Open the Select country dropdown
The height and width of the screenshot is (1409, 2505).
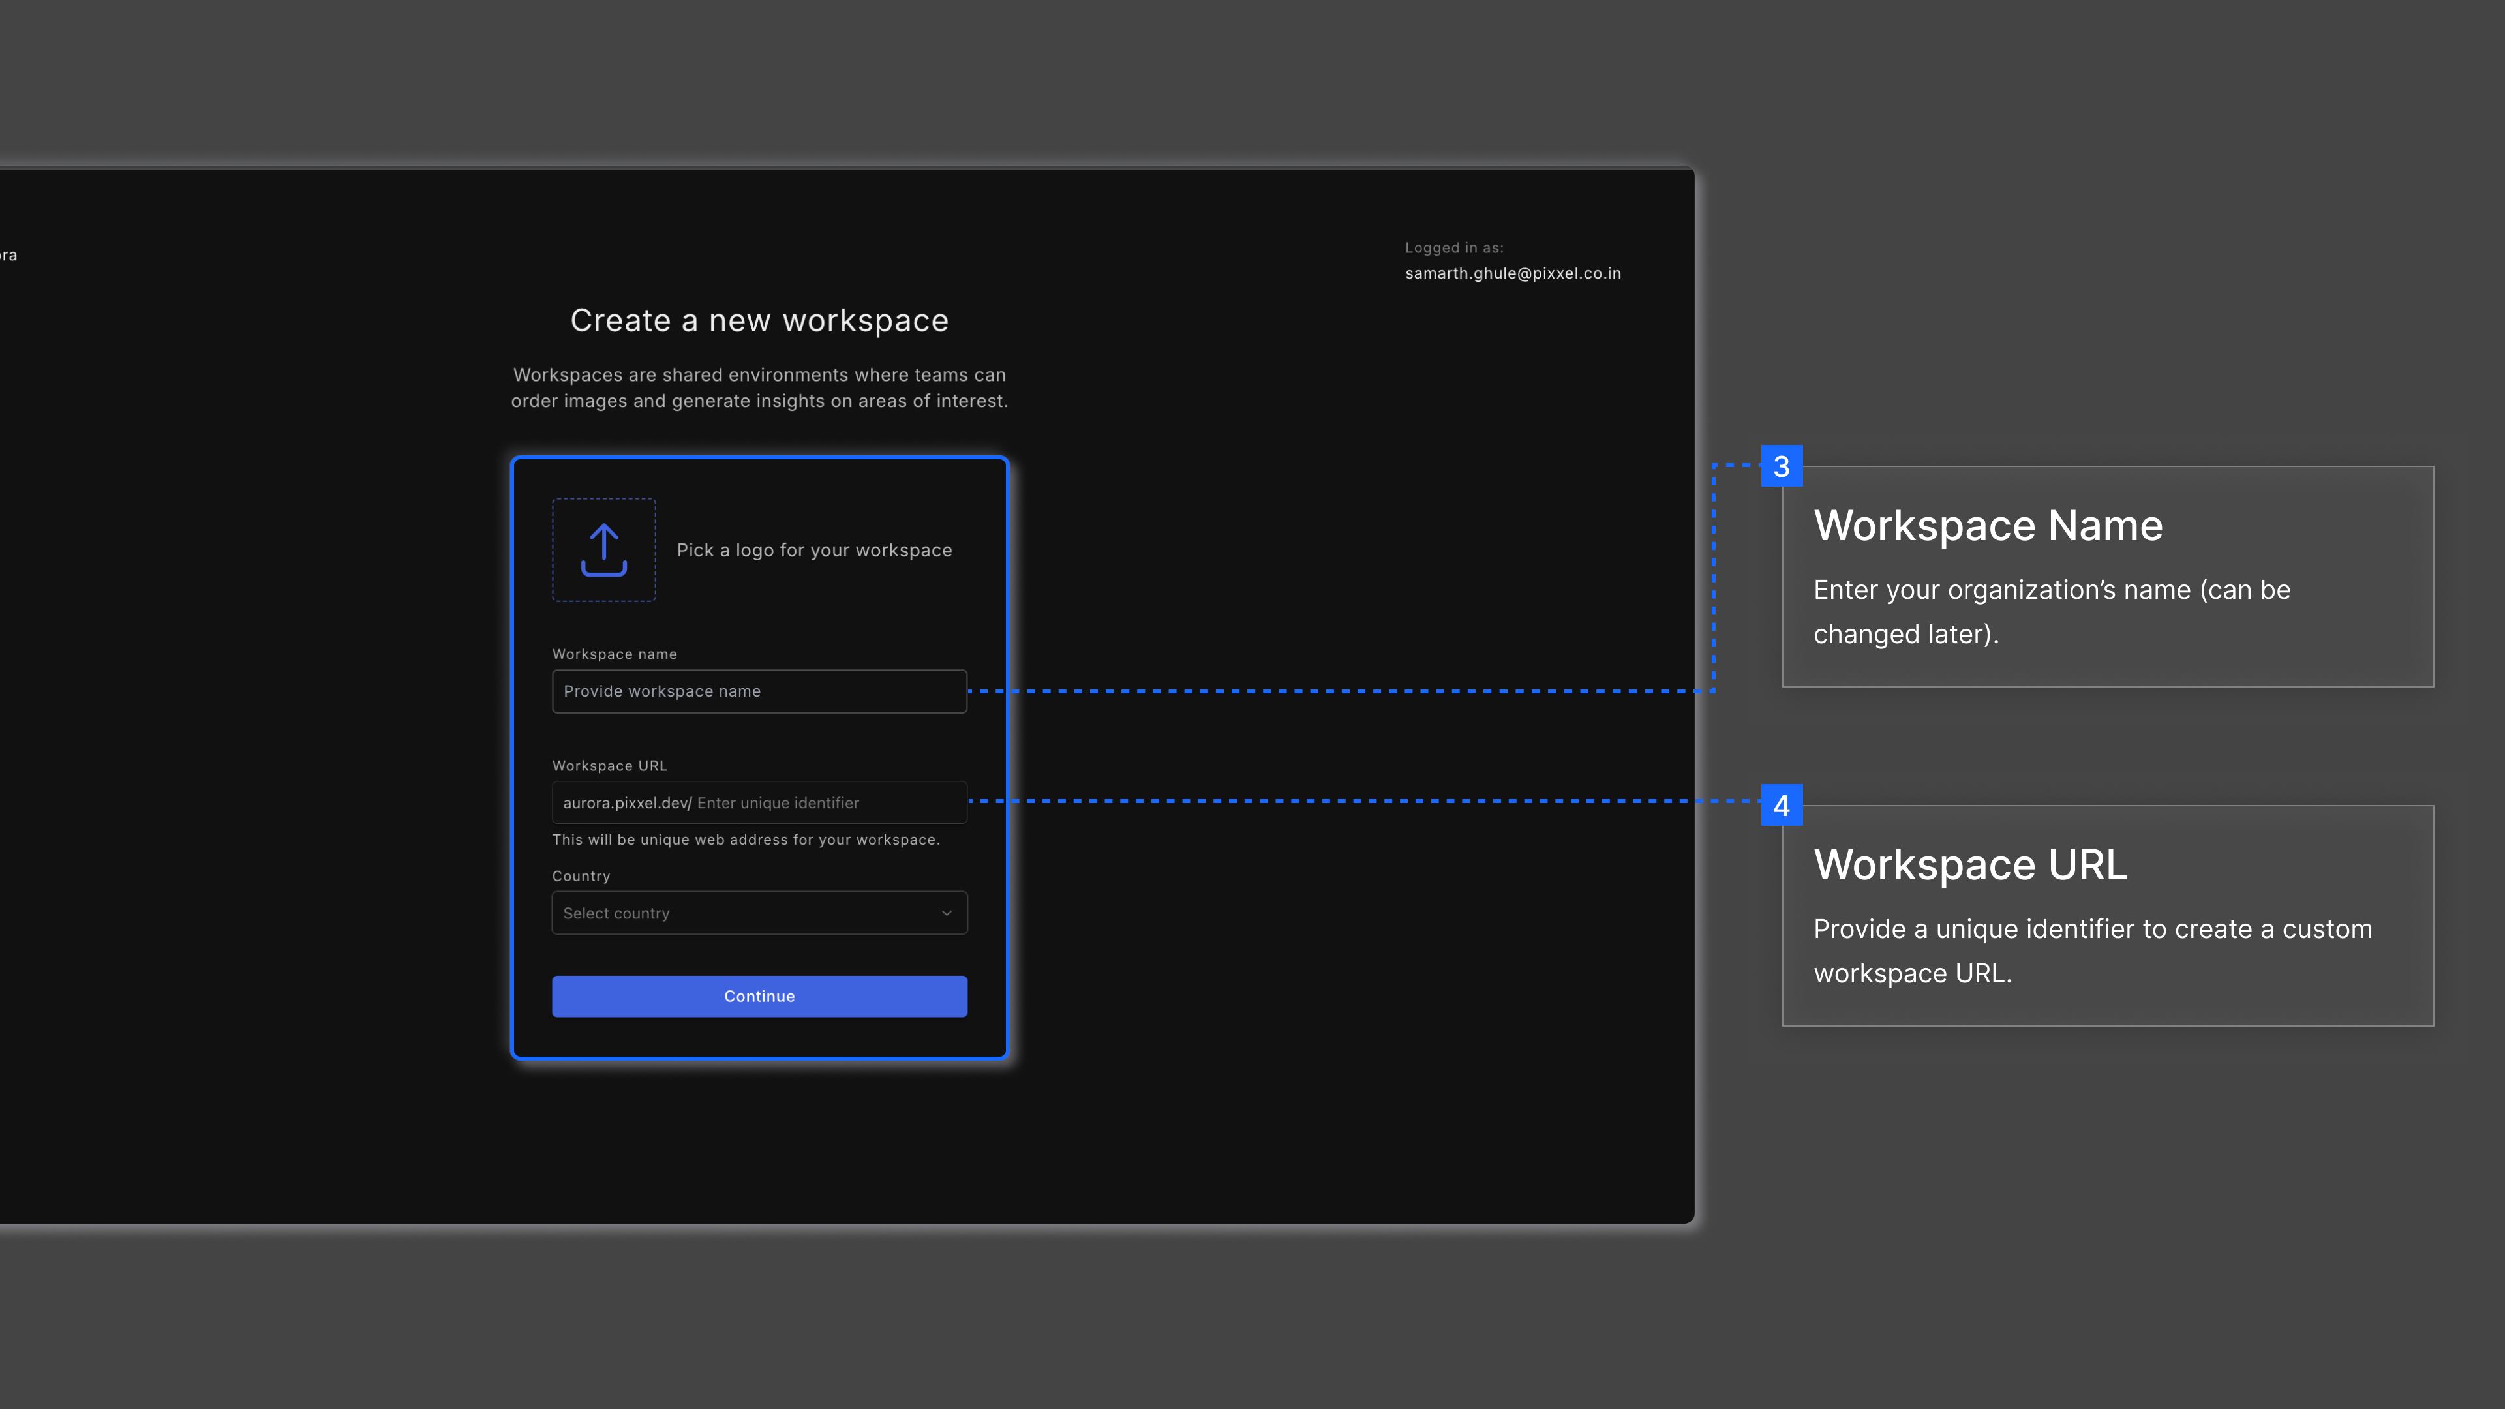759,913
